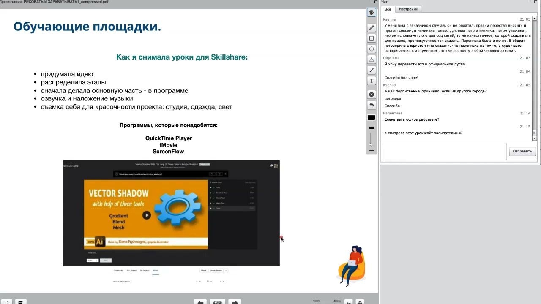Click the play button on the Vector Shadow video

pyautogui.click(x=147, y=215)
